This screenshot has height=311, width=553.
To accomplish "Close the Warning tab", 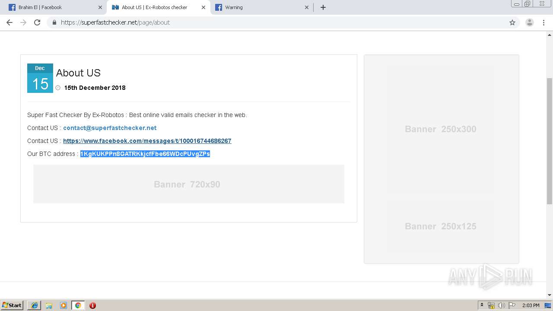I will (307, 7).
